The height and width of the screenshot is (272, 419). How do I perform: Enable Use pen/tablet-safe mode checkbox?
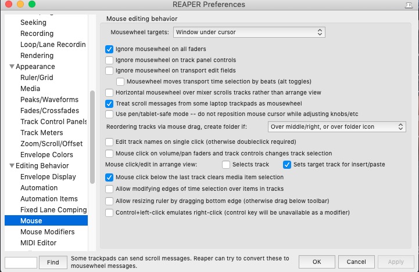(109, 114)
